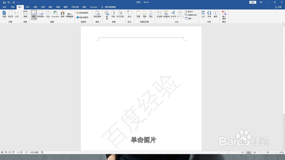Click the spelling check status bar icon

coord(26,152)
